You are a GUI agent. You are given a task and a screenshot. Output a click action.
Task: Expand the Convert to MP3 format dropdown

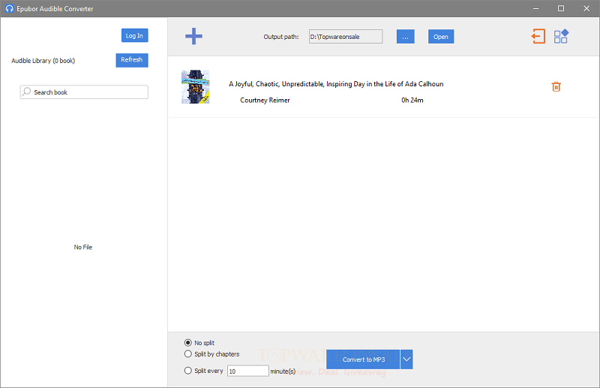[406, 359]
